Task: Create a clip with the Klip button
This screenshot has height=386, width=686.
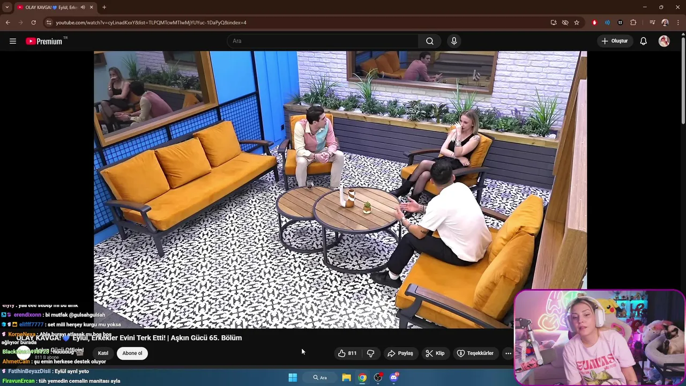Action: point(435,353)
